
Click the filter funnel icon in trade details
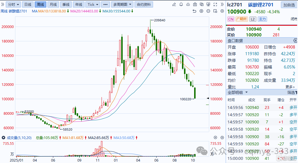click(296, 92)
